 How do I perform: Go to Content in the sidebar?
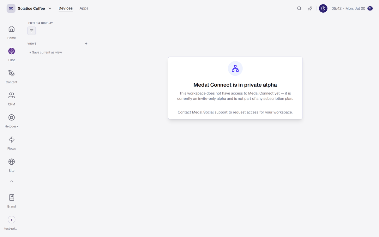click(11, 76)
